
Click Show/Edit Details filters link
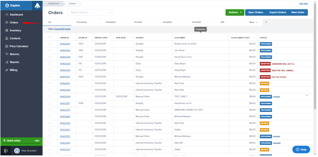coord(63,29)
